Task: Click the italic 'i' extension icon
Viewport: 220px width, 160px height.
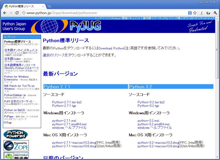Action: tap(202, 13)
